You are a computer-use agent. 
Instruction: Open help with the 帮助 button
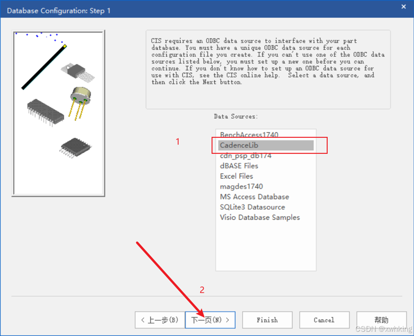click(x=381, y=320)
